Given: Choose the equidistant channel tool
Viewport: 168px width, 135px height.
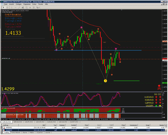Looking at the screenshot, I should [x=23, y=8].
